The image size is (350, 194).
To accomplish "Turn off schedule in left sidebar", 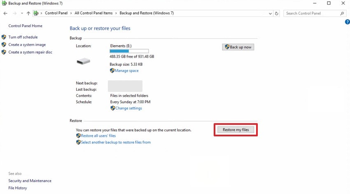I will pos(23,37).
